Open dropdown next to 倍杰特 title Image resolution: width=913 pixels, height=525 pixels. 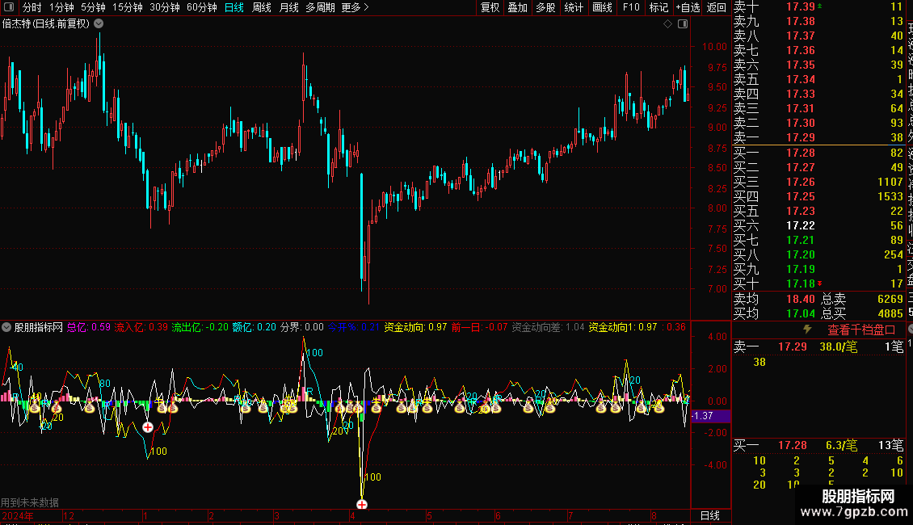click(99, 24)
